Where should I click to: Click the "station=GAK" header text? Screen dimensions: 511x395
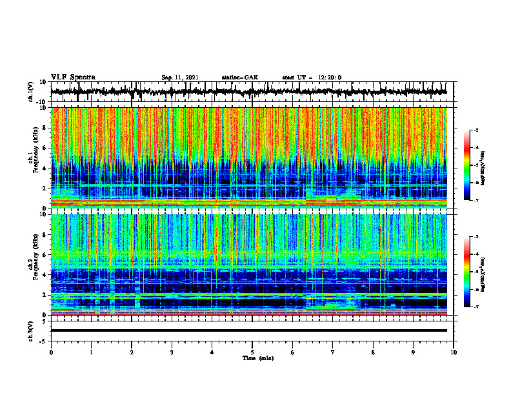(x=240, y=77)
